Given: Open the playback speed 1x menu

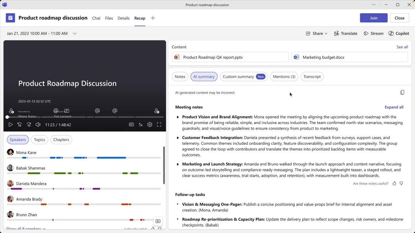Looking at the screenshot, I should (141, 125).
